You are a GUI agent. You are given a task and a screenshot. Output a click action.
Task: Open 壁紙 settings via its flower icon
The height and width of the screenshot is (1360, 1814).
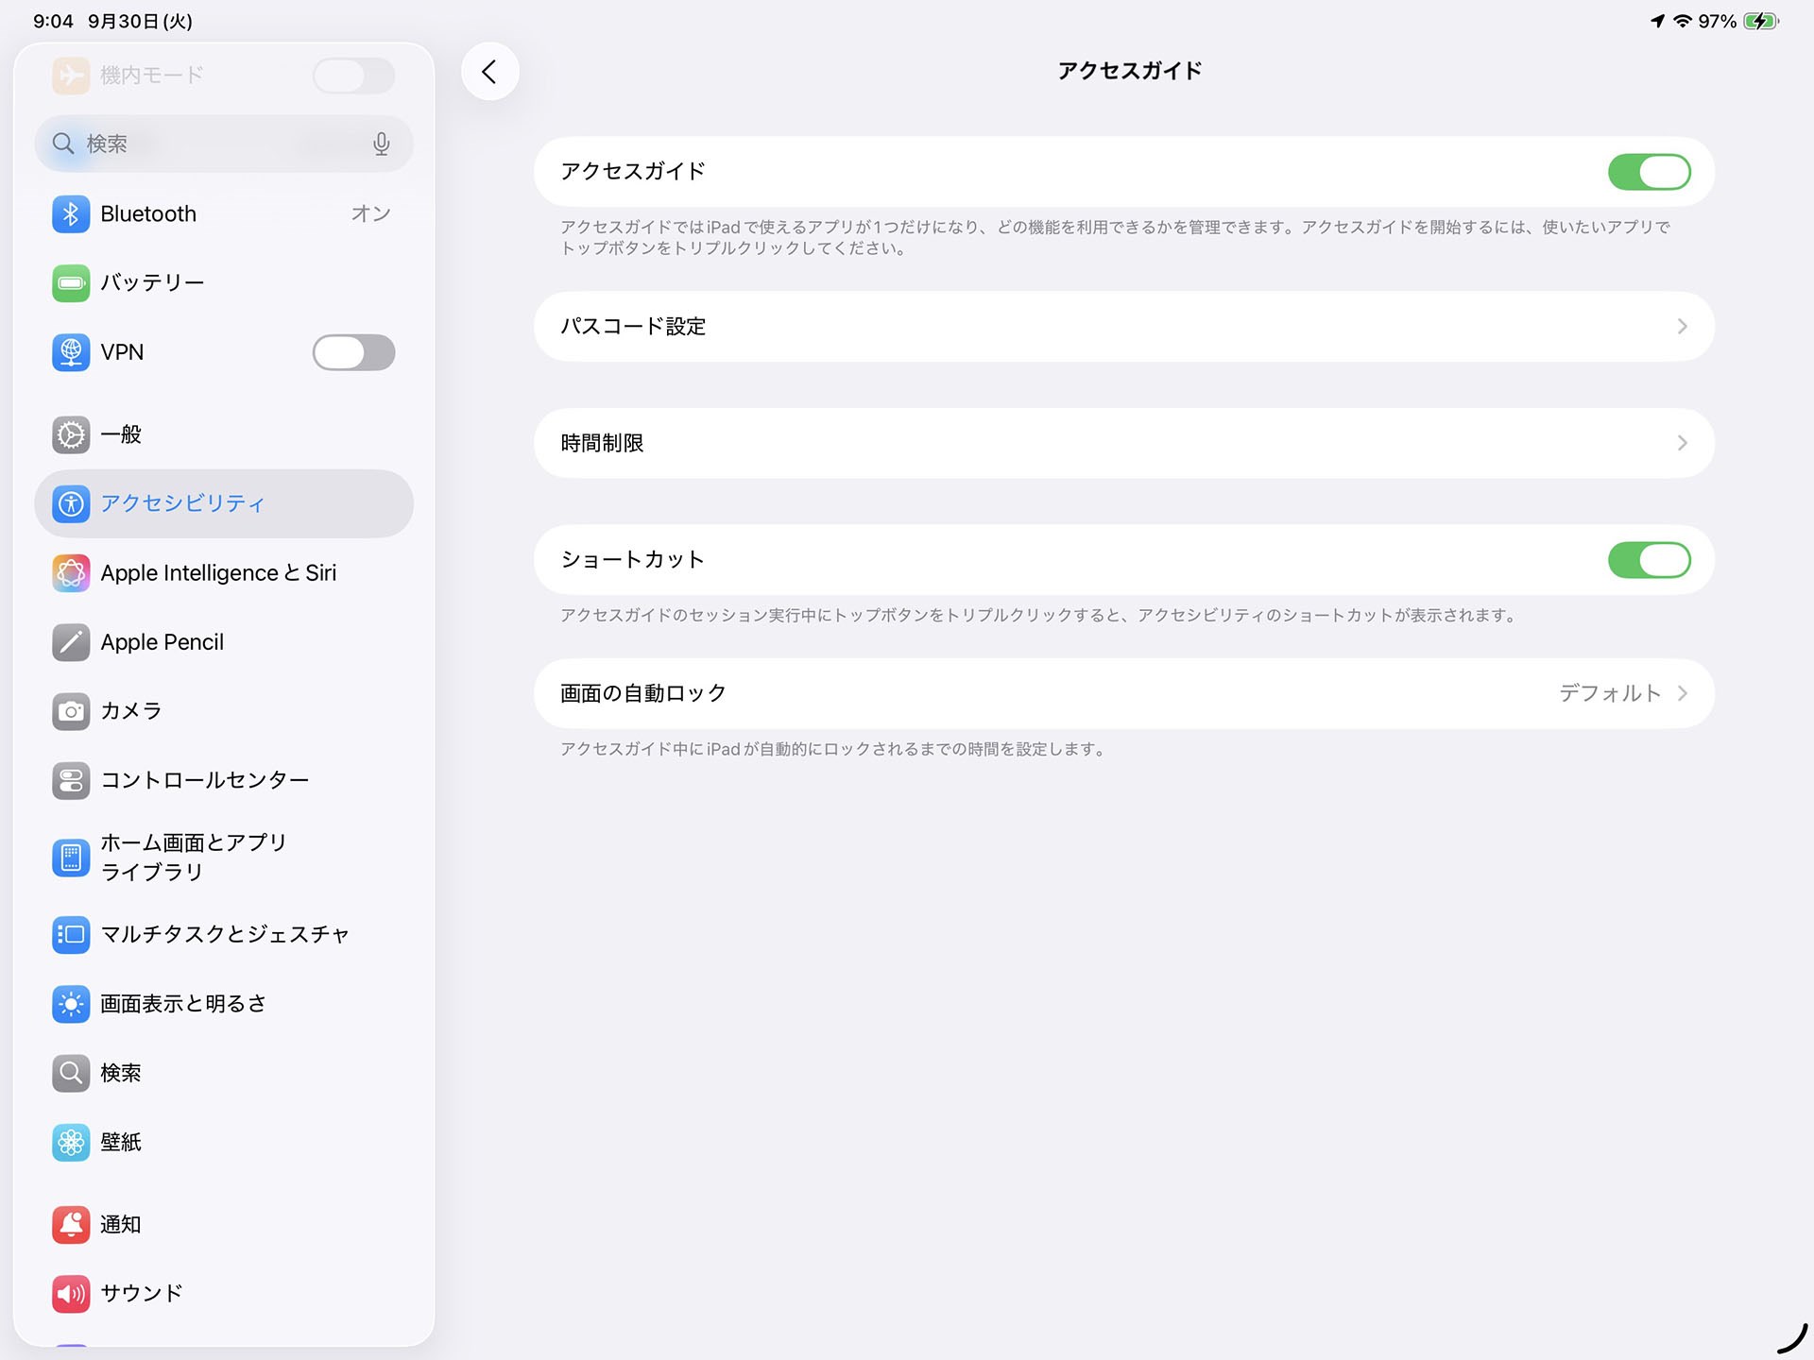point(70,1142)
